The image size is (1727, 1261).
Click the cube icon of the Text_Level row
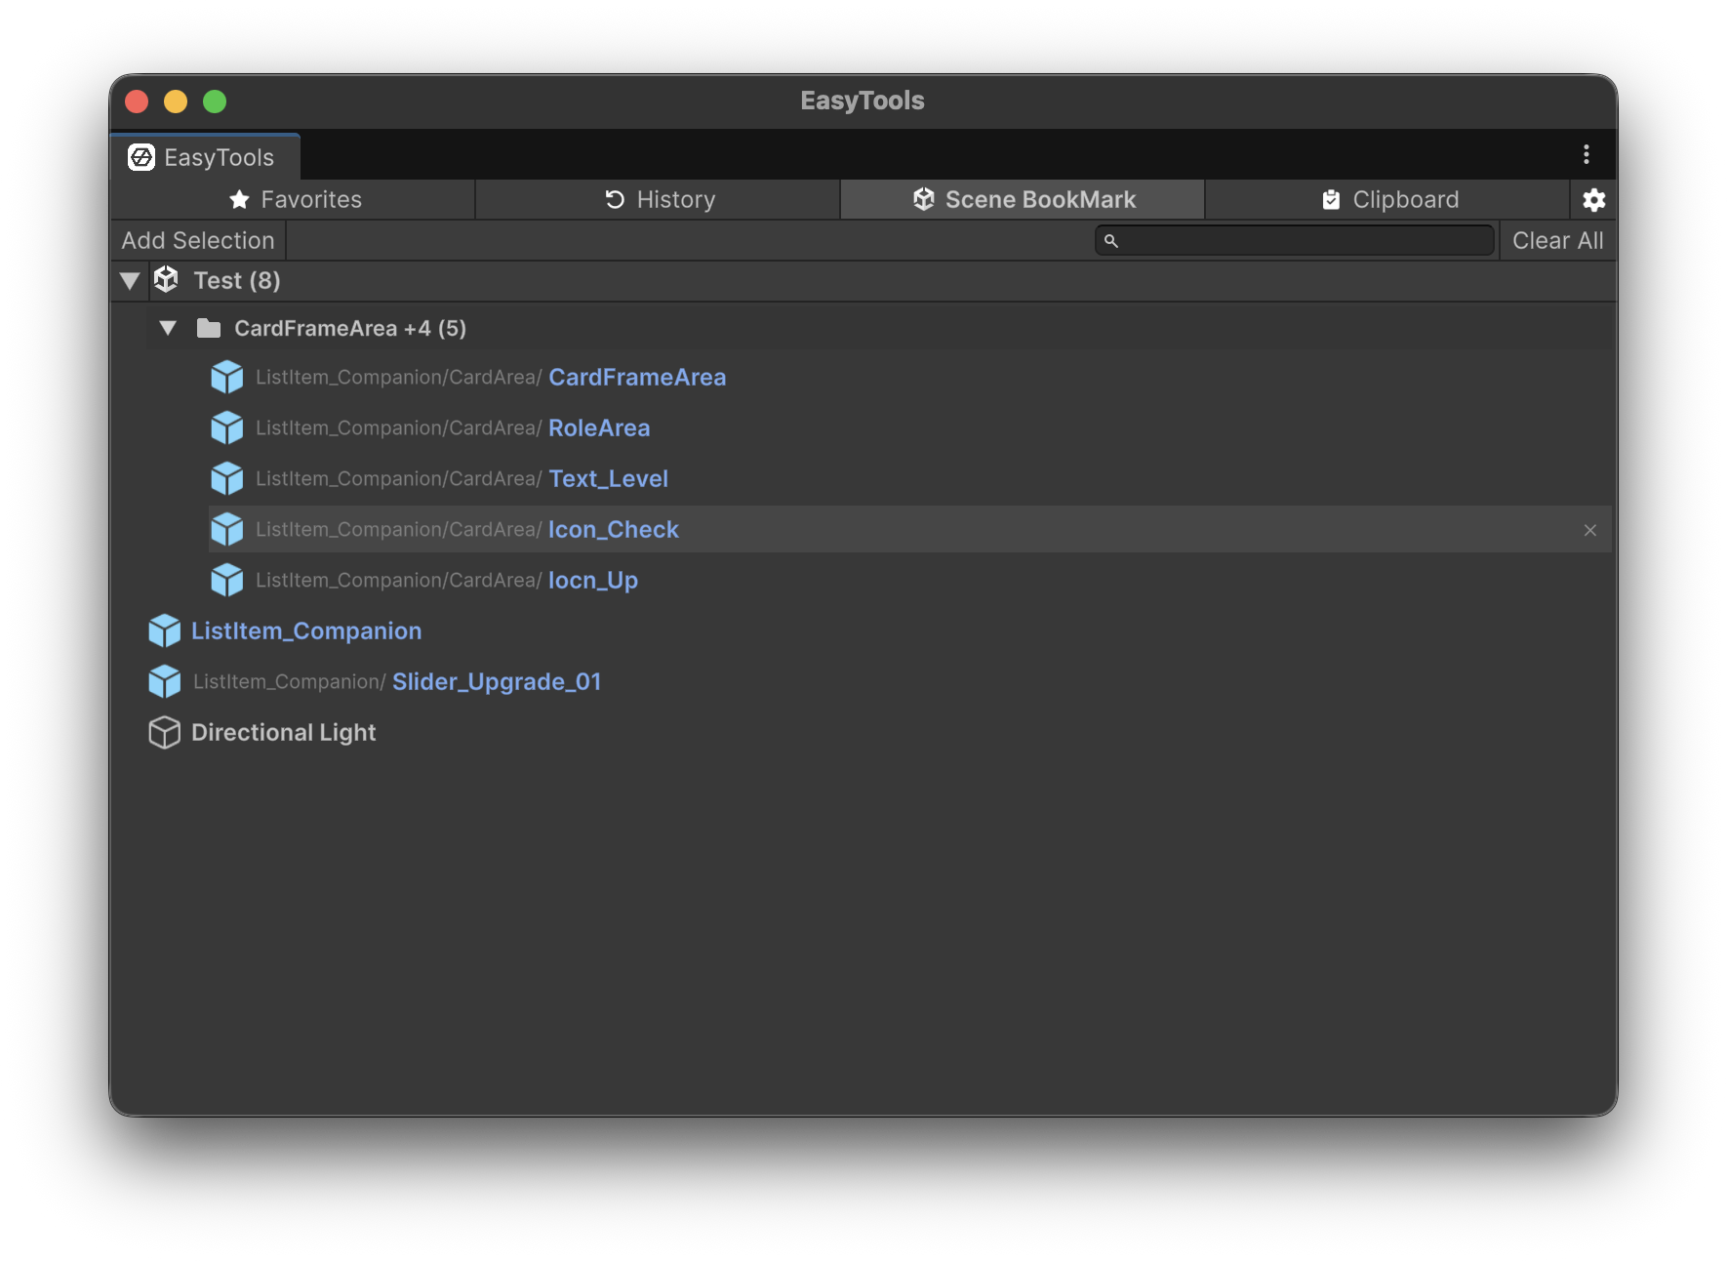tap(227, 478)
